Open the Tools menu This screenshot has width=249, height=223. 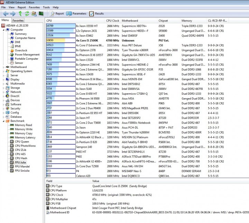[46, 7]
